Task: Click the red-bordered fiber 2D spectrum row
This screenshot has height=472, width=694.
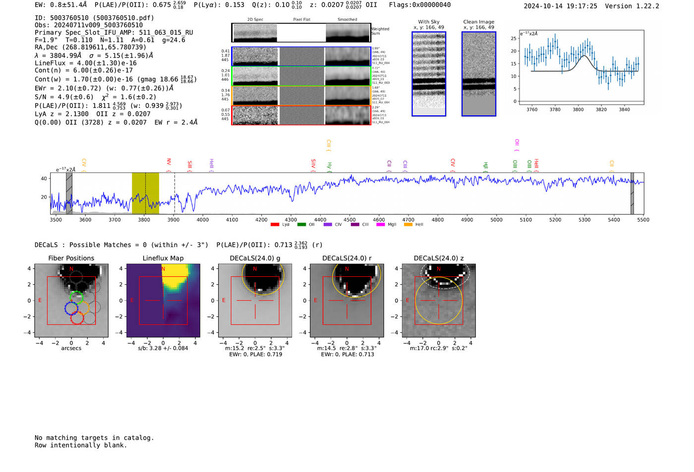Action: 301,115
